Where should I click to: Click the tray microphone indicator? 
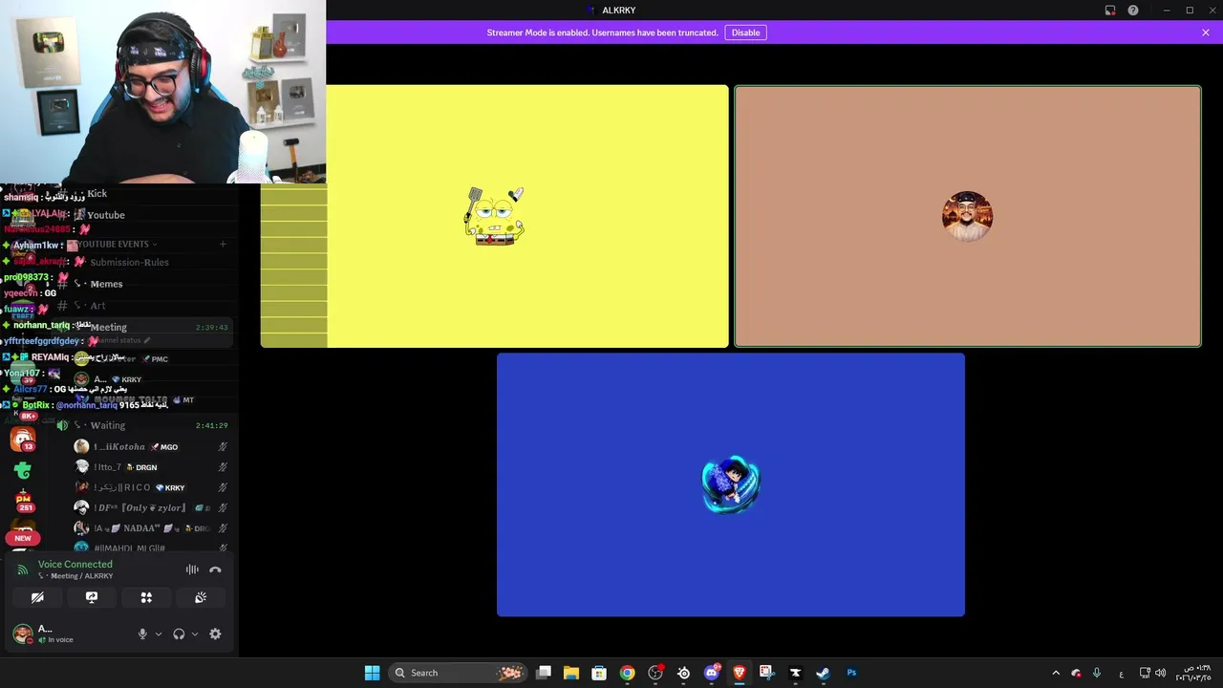[x=1097, y=673]
